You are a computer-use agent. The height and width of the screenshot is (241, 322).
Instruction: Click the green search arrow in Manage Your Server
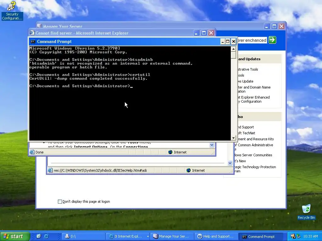click(x=272, y=40)
